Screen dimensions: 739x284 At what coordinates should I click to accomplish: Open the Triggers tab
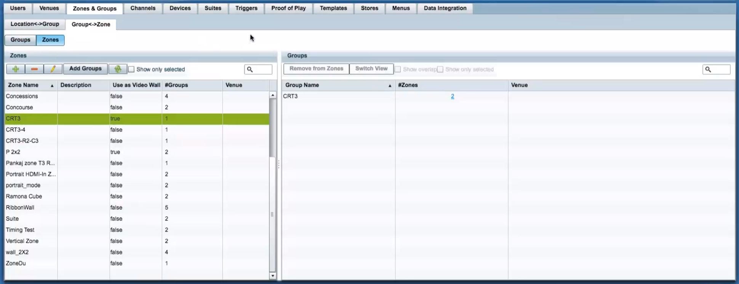pos(246,8)
